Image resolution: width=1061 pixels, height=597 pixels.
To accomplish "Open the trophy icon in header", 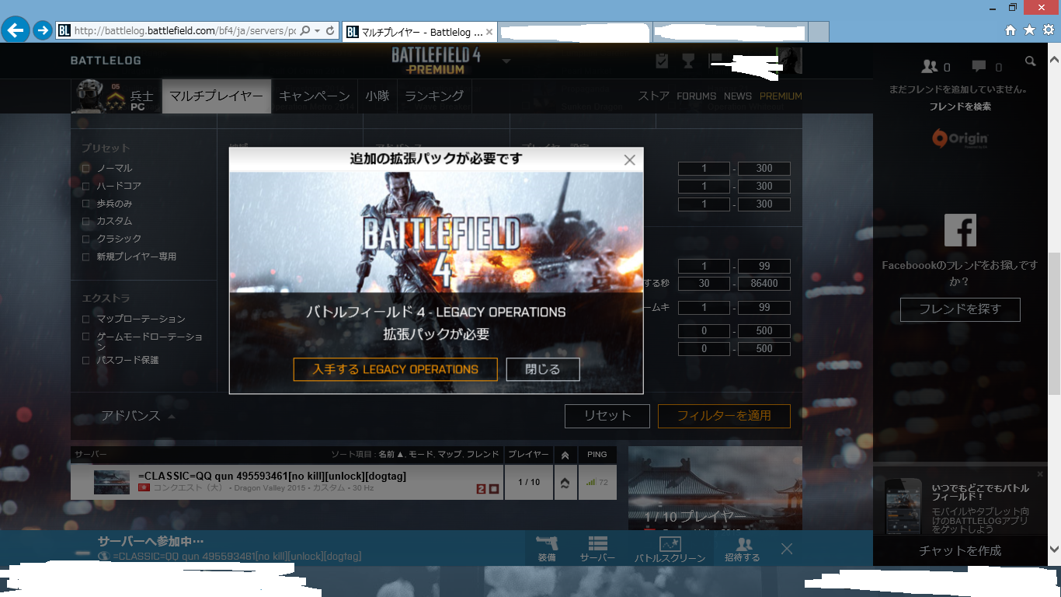I will (688, 61).
